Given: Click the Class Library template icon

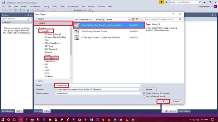Looking at the screenshot, I should tap(77, 31).
